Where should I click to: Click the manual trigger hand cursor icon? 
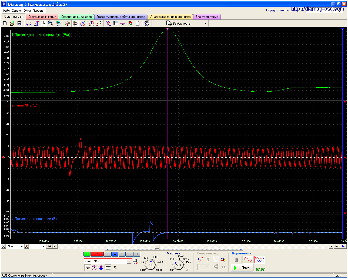pyautogui.click(x=223, y=260)
